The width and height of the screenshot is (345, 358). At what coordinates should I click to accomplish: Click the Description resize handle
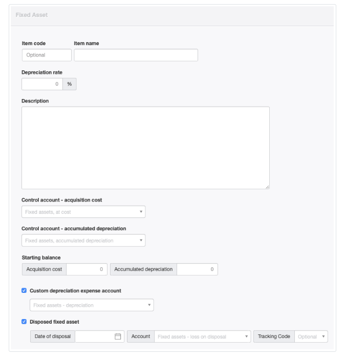(x=267, y=187)
